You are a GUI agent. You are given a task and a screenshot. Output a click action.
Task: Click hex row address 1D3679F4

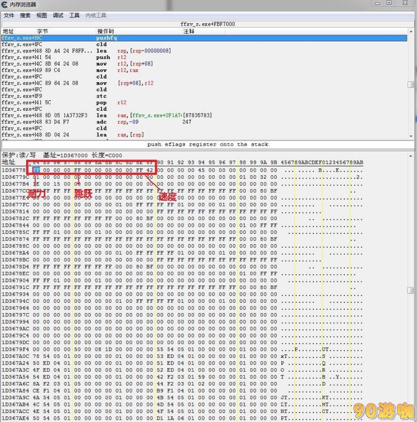tap(15, 349)
